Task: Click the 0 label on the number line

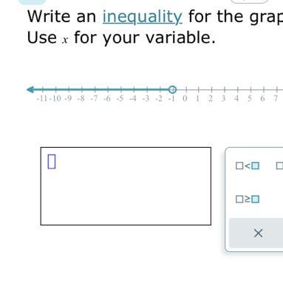Action: (x=185, y=98)
